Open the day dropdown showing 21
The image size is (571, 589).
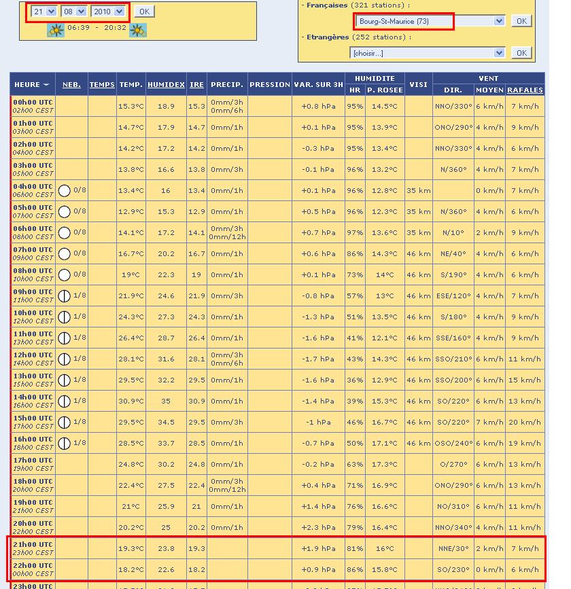[44, 12]
